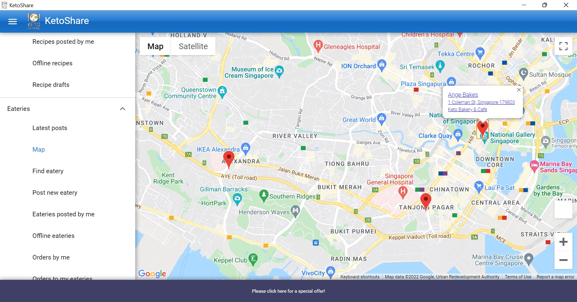The image size is (577, 302).
Task: Click the Museum of Ice Cream pin
Action: pyautogui.click(x=279, y=72)
